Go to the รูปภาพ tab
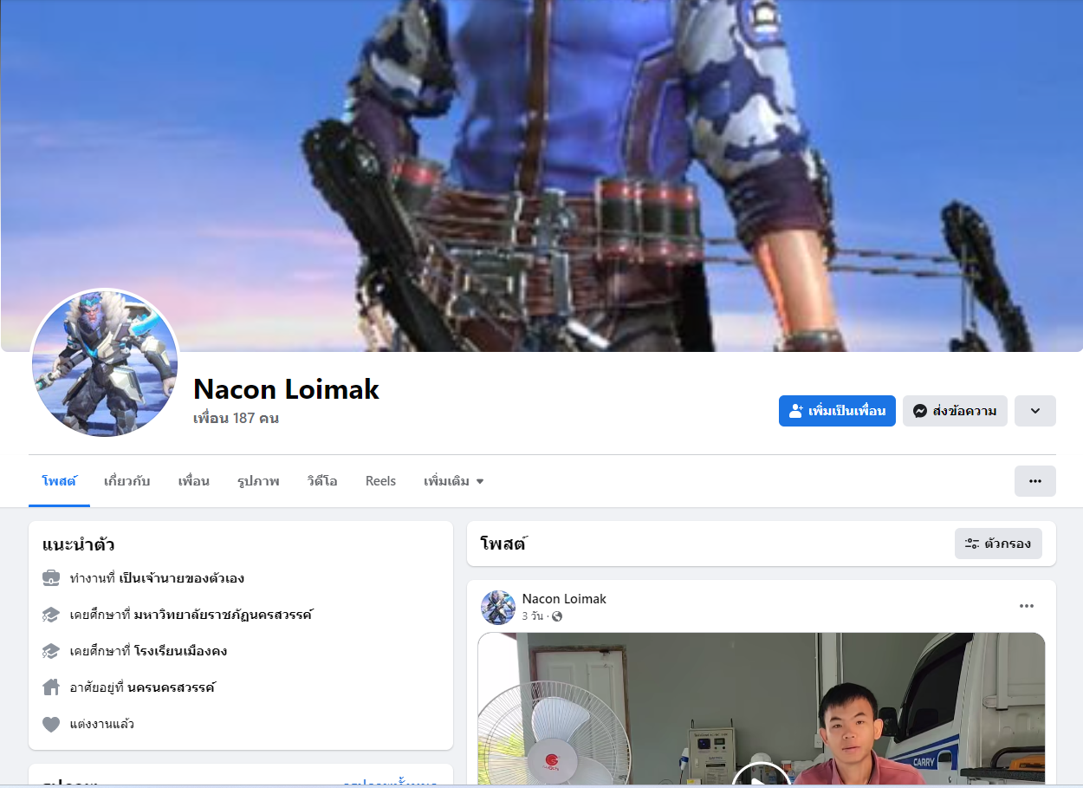This screenshot has width=1083, height=788. pos(258,481)
